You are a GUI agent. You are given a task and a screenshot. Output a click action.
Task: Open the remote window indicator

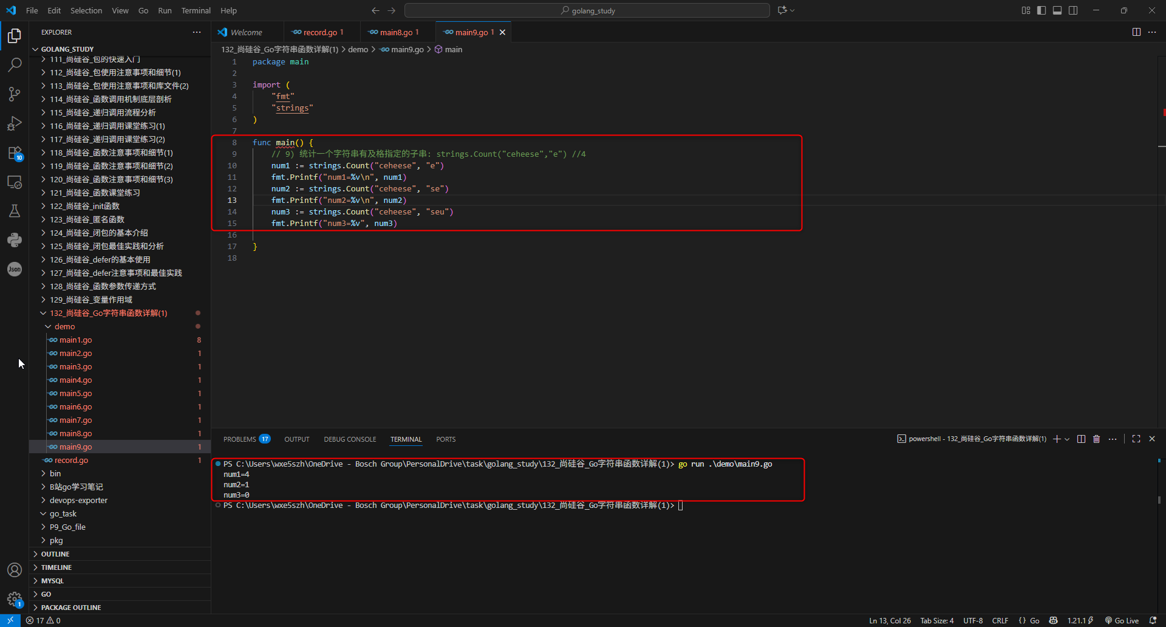[x=10, y=620]
